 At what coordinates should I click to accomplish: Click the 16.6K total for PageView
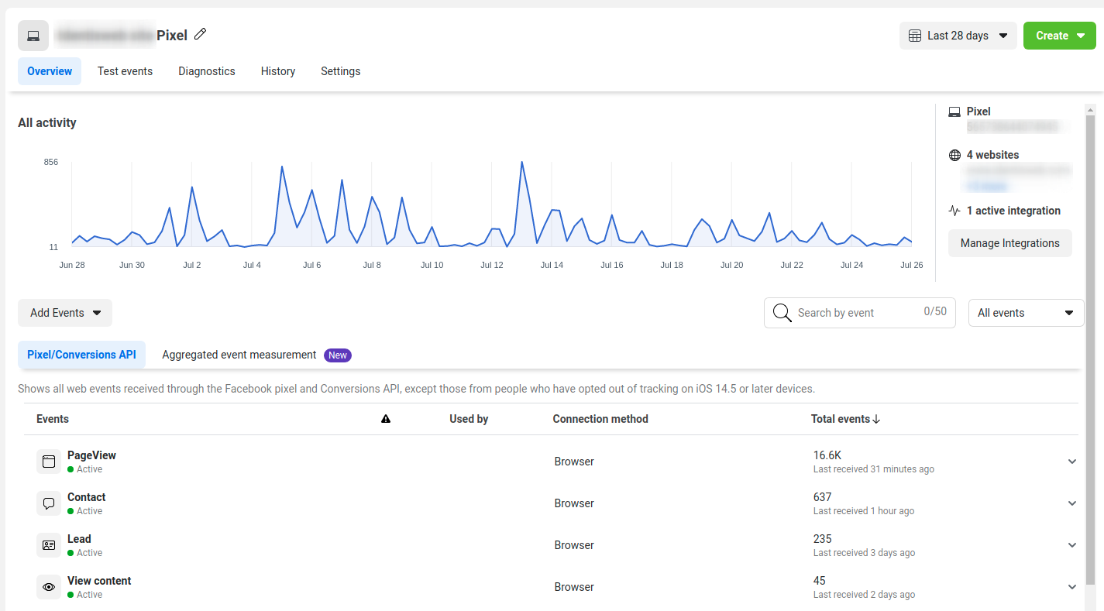(x=827, y=455)
